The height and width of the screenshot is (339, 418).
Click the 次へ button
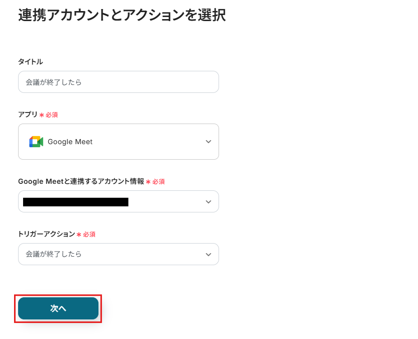[x=58, y=308]
